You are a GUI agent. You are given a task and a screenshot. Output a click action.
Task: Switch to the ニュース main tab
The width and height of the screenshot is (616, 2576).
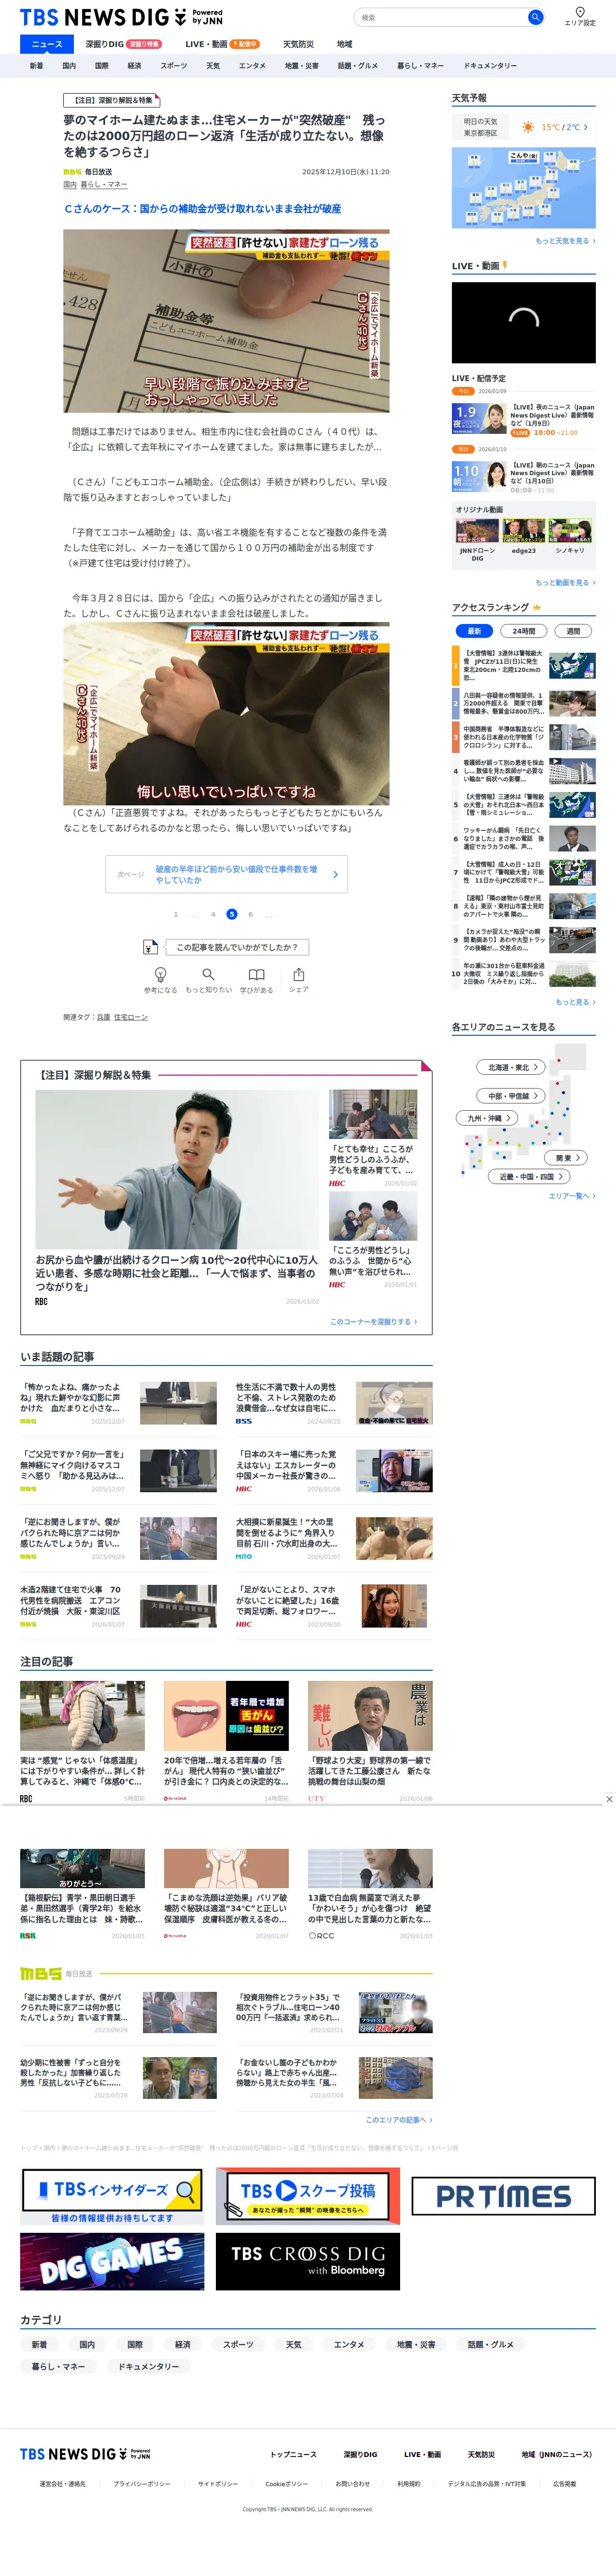[x=47, y=44]
